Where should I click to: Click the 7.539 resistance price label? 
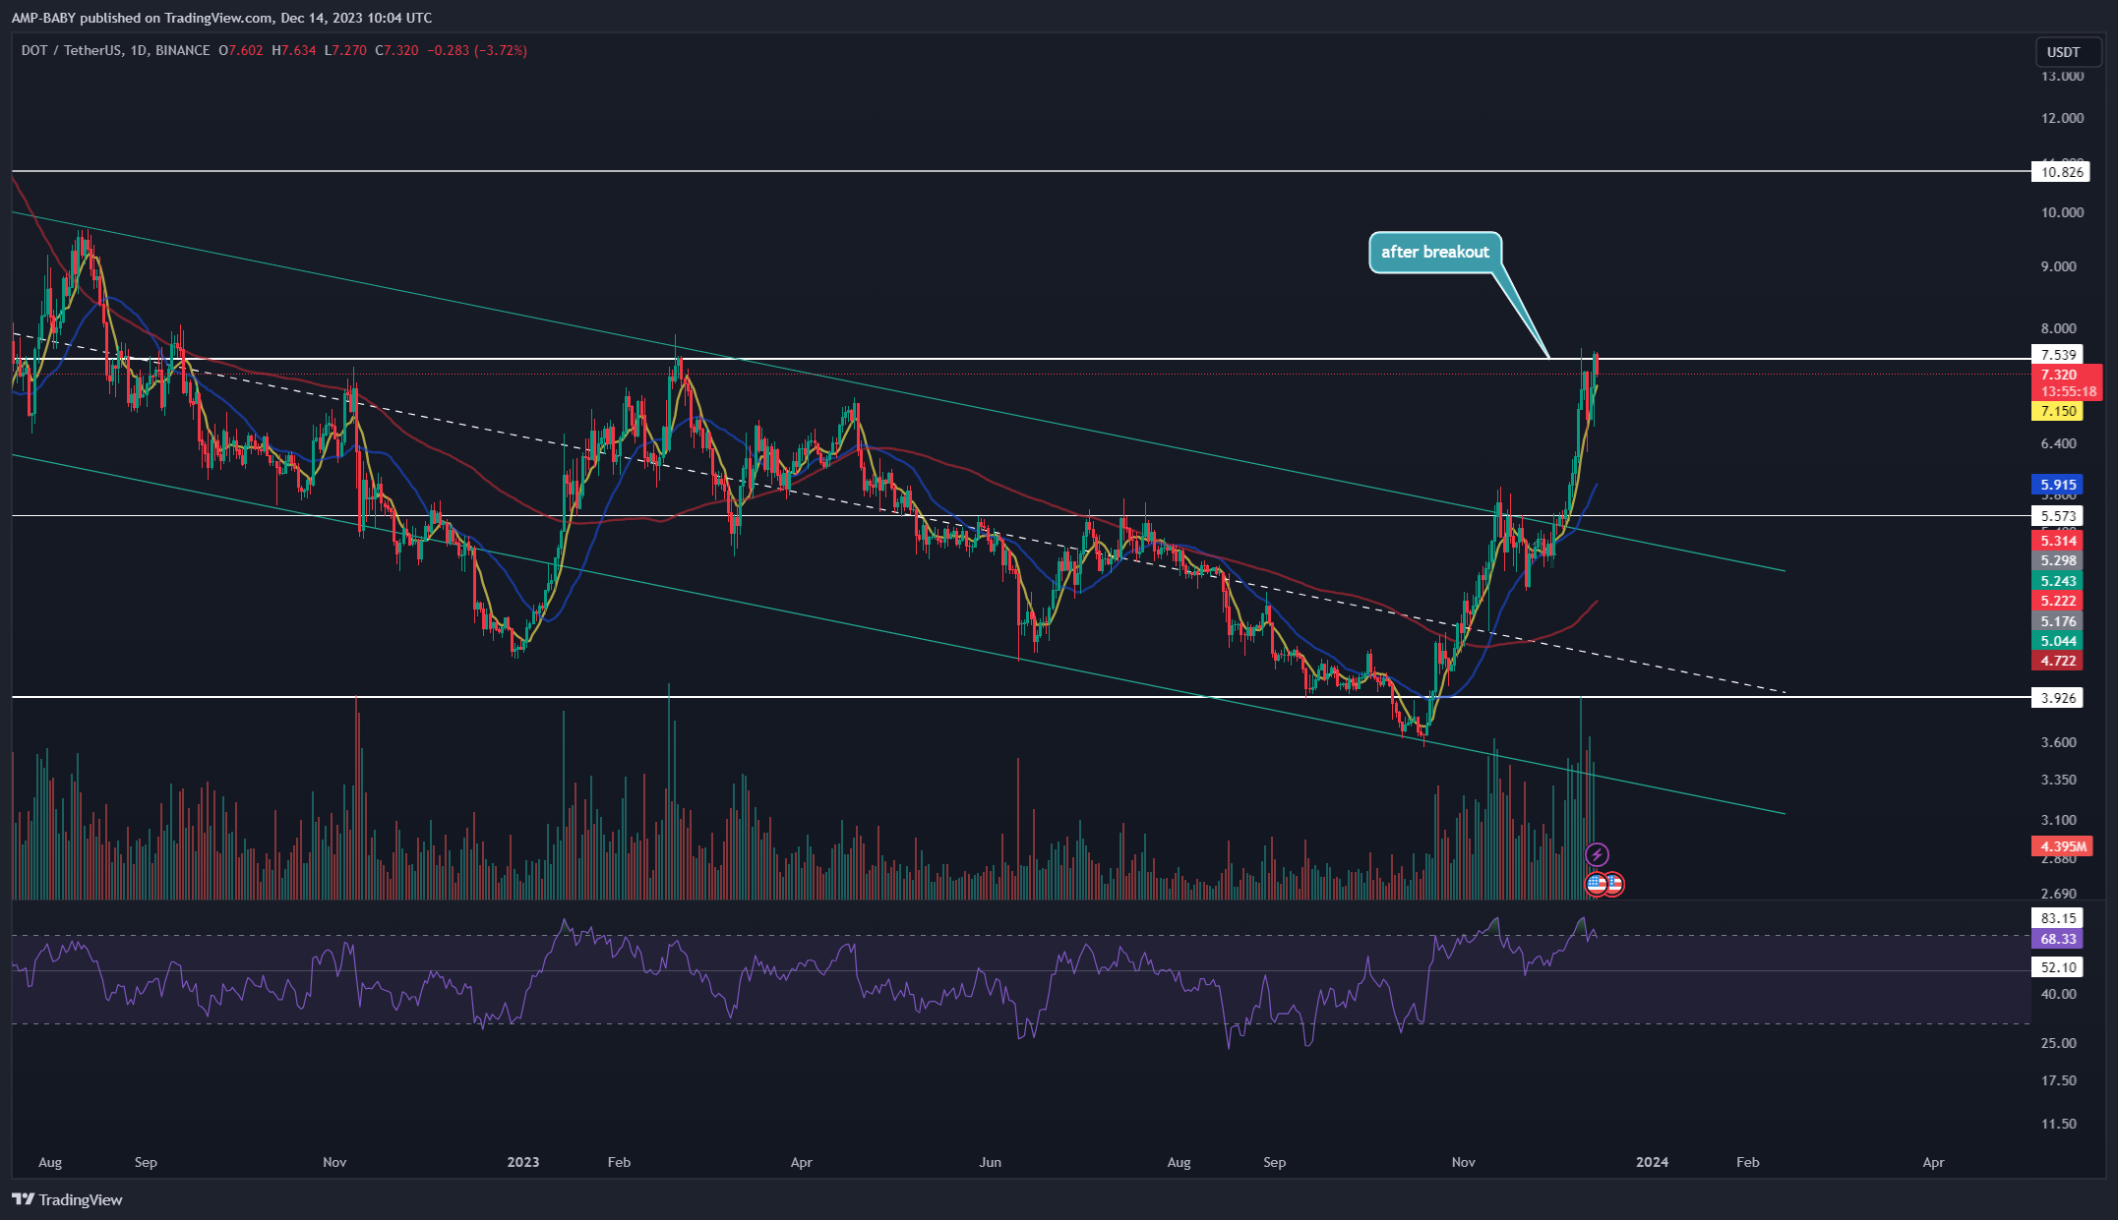(2058, 355)
